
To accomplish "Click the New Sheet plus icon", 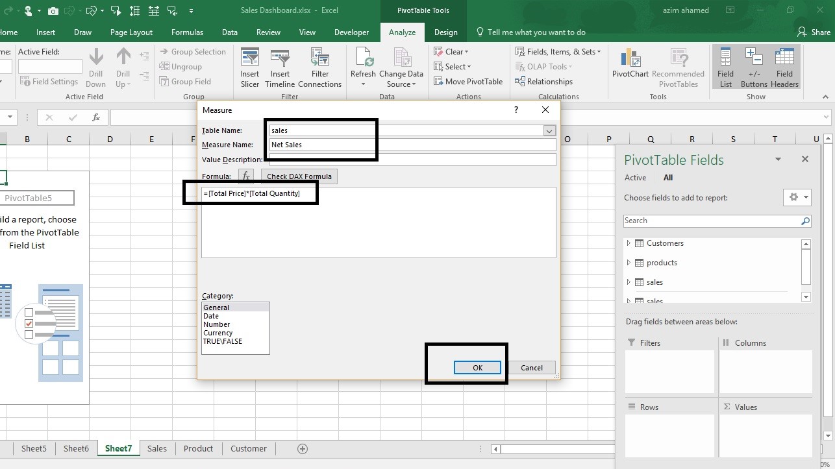I will [302, 449].
